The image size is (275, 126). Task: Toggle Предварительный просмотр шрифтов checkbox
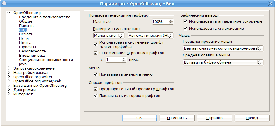[96, 89]
